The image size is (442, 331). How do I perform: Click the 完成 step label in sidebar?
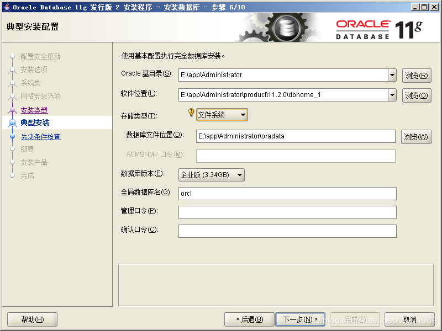[27, 175]
